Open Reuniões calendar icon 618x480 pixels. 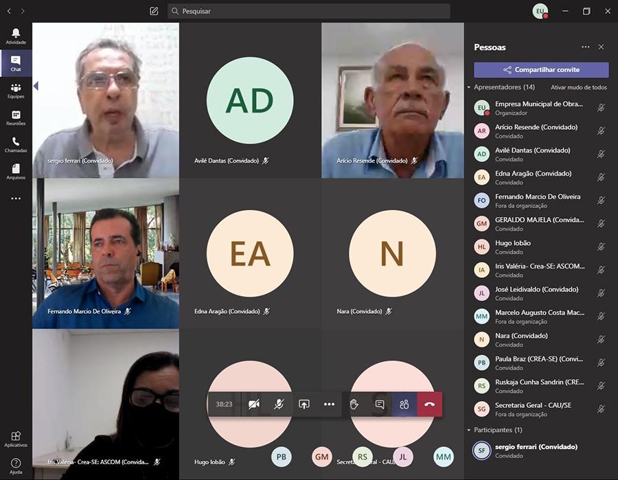click(x=16, y=117)
